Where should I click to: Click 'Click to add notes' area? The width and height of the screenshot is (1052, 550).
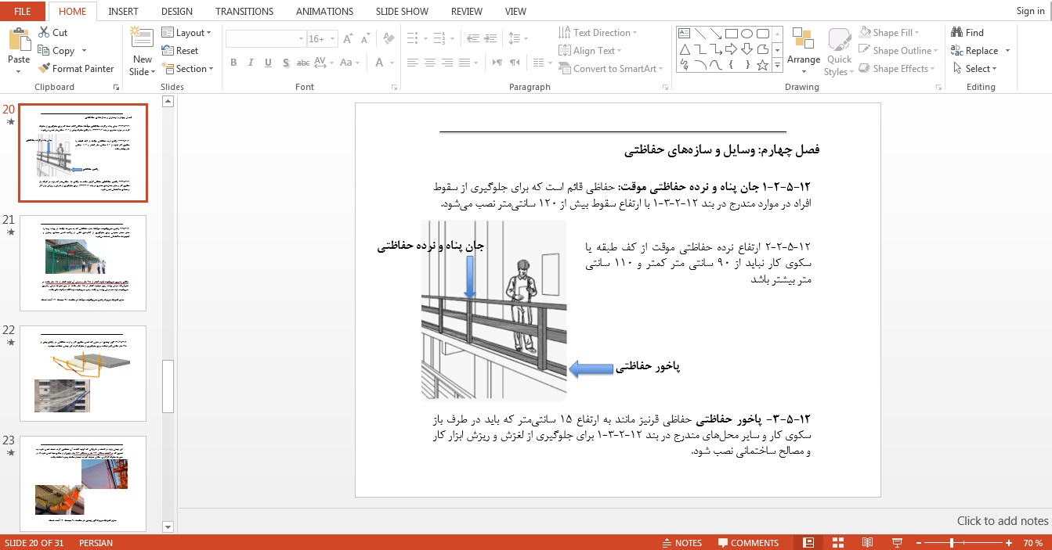(x=1002, y=521)
